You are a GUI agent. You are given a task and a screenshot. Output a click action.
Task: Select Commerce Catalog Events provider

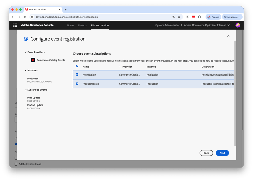coord(51,60)
